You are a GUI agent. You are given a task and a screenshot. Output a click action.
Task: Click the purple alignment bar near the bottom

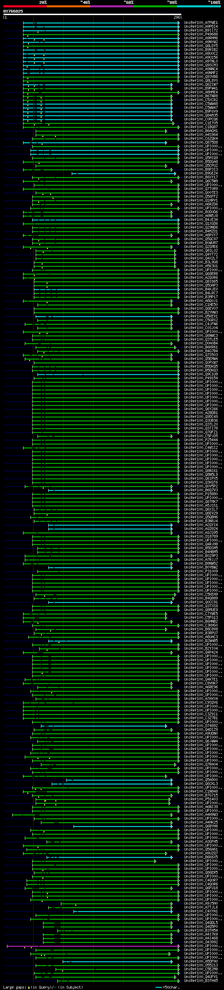coord(93,946)
